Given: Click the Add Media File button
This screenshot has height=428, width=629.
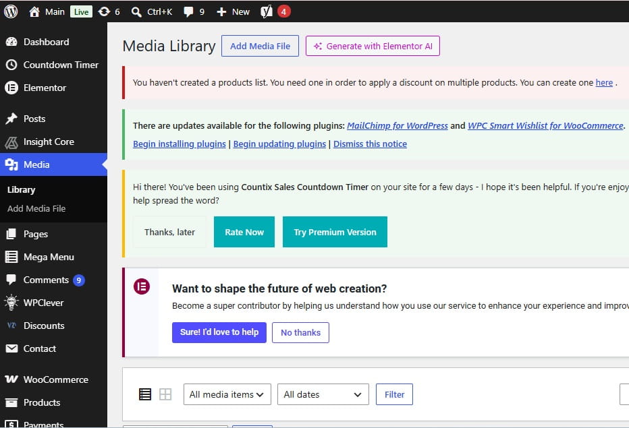Looking at the screenshot, I should point(260,46).
